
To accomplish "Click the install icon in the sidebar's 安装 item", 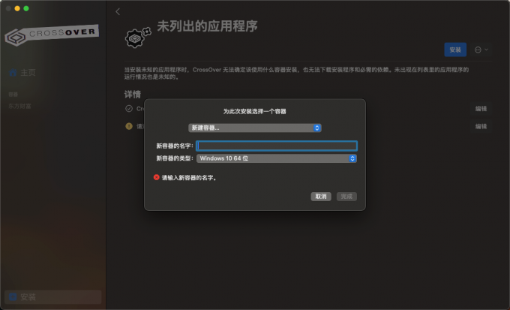I will tap(13, 297).
